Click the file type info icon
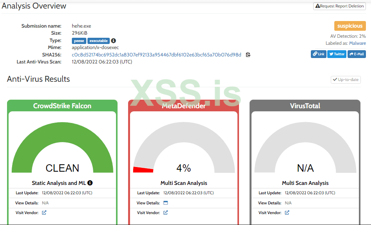The width and height of the screenshot is (371, 225). [114, 40]
